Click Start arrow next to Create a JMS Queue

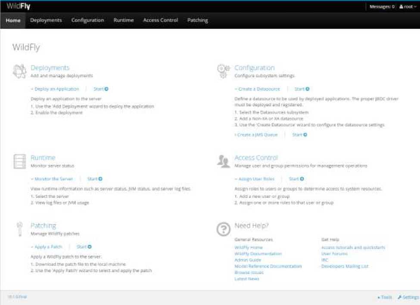pyautogui.click(x=300, y=135)
